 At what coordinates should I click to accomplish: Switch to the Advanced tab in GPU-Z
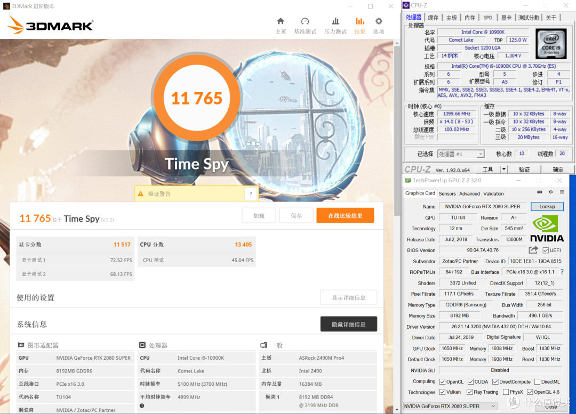coord(469,194)
